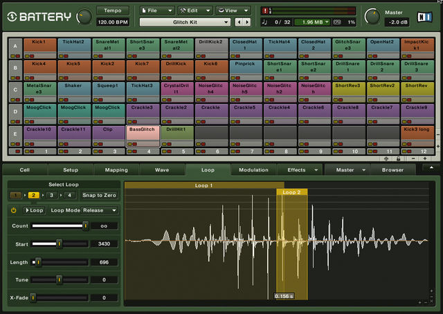Toggle yellow button on row E header
The height and width of the screenshot is (314, 443).
pyautogui.click(x=13, y=144)
